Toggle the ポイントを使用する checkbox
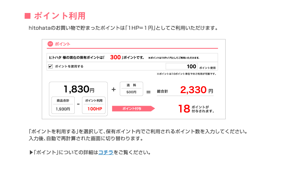 pos(51,66)
